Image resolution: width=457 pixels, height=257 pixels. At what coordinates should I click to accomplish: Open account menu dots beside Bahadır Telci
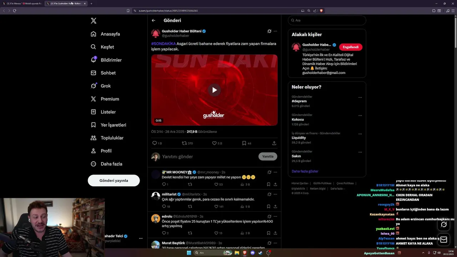coord(141,238)
